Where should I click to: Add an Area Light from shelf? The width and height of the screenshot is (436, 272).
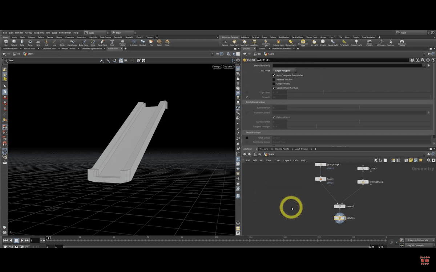coord(254,42)
